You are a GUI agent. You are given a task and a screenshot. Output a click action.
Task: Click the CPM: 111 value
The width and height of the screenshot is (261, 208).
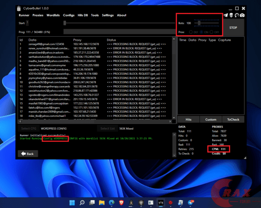pos(218,149)
